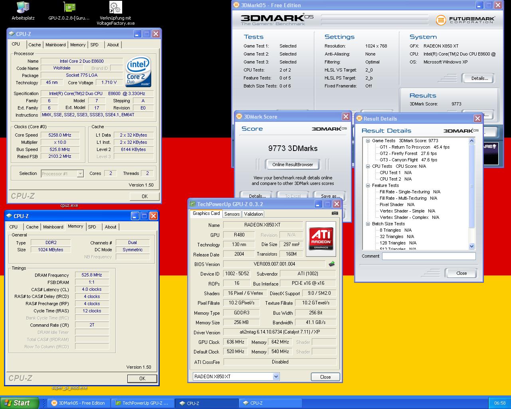Screen dimensions: 511x409
Task: Open the RADEON X850 XT card dropdown
Action: (x=276, y=377)
